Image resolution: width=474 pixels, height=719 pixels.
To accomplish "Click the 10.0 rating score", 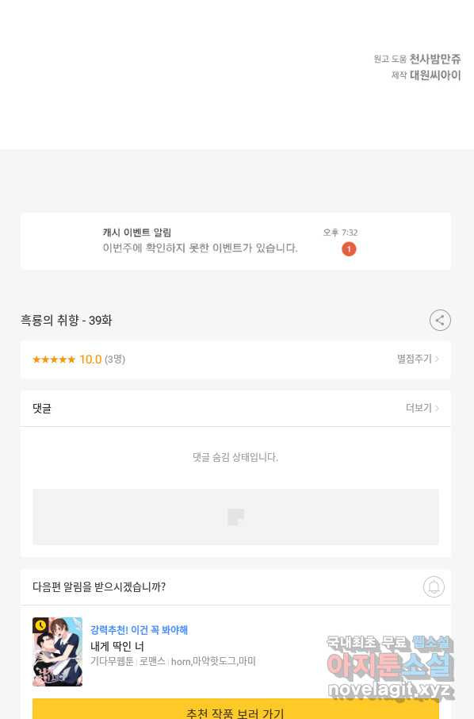I will (90, 359).
